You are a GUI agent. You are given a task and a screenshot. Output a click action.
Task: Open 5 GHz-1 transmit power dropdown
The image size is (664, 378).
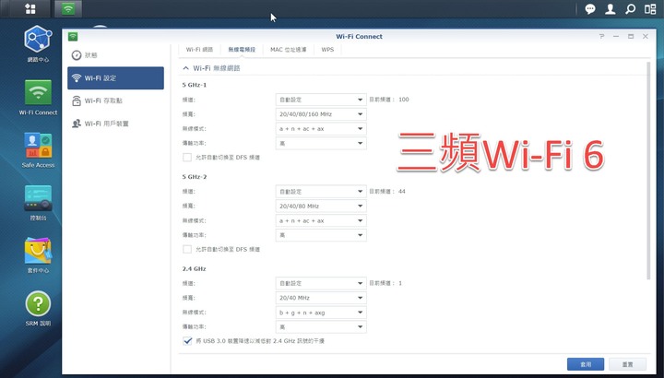click(321, 143)
